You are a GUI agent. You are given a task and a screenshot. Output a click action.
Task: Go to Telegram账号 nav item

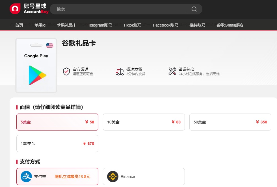click(100, 25)
